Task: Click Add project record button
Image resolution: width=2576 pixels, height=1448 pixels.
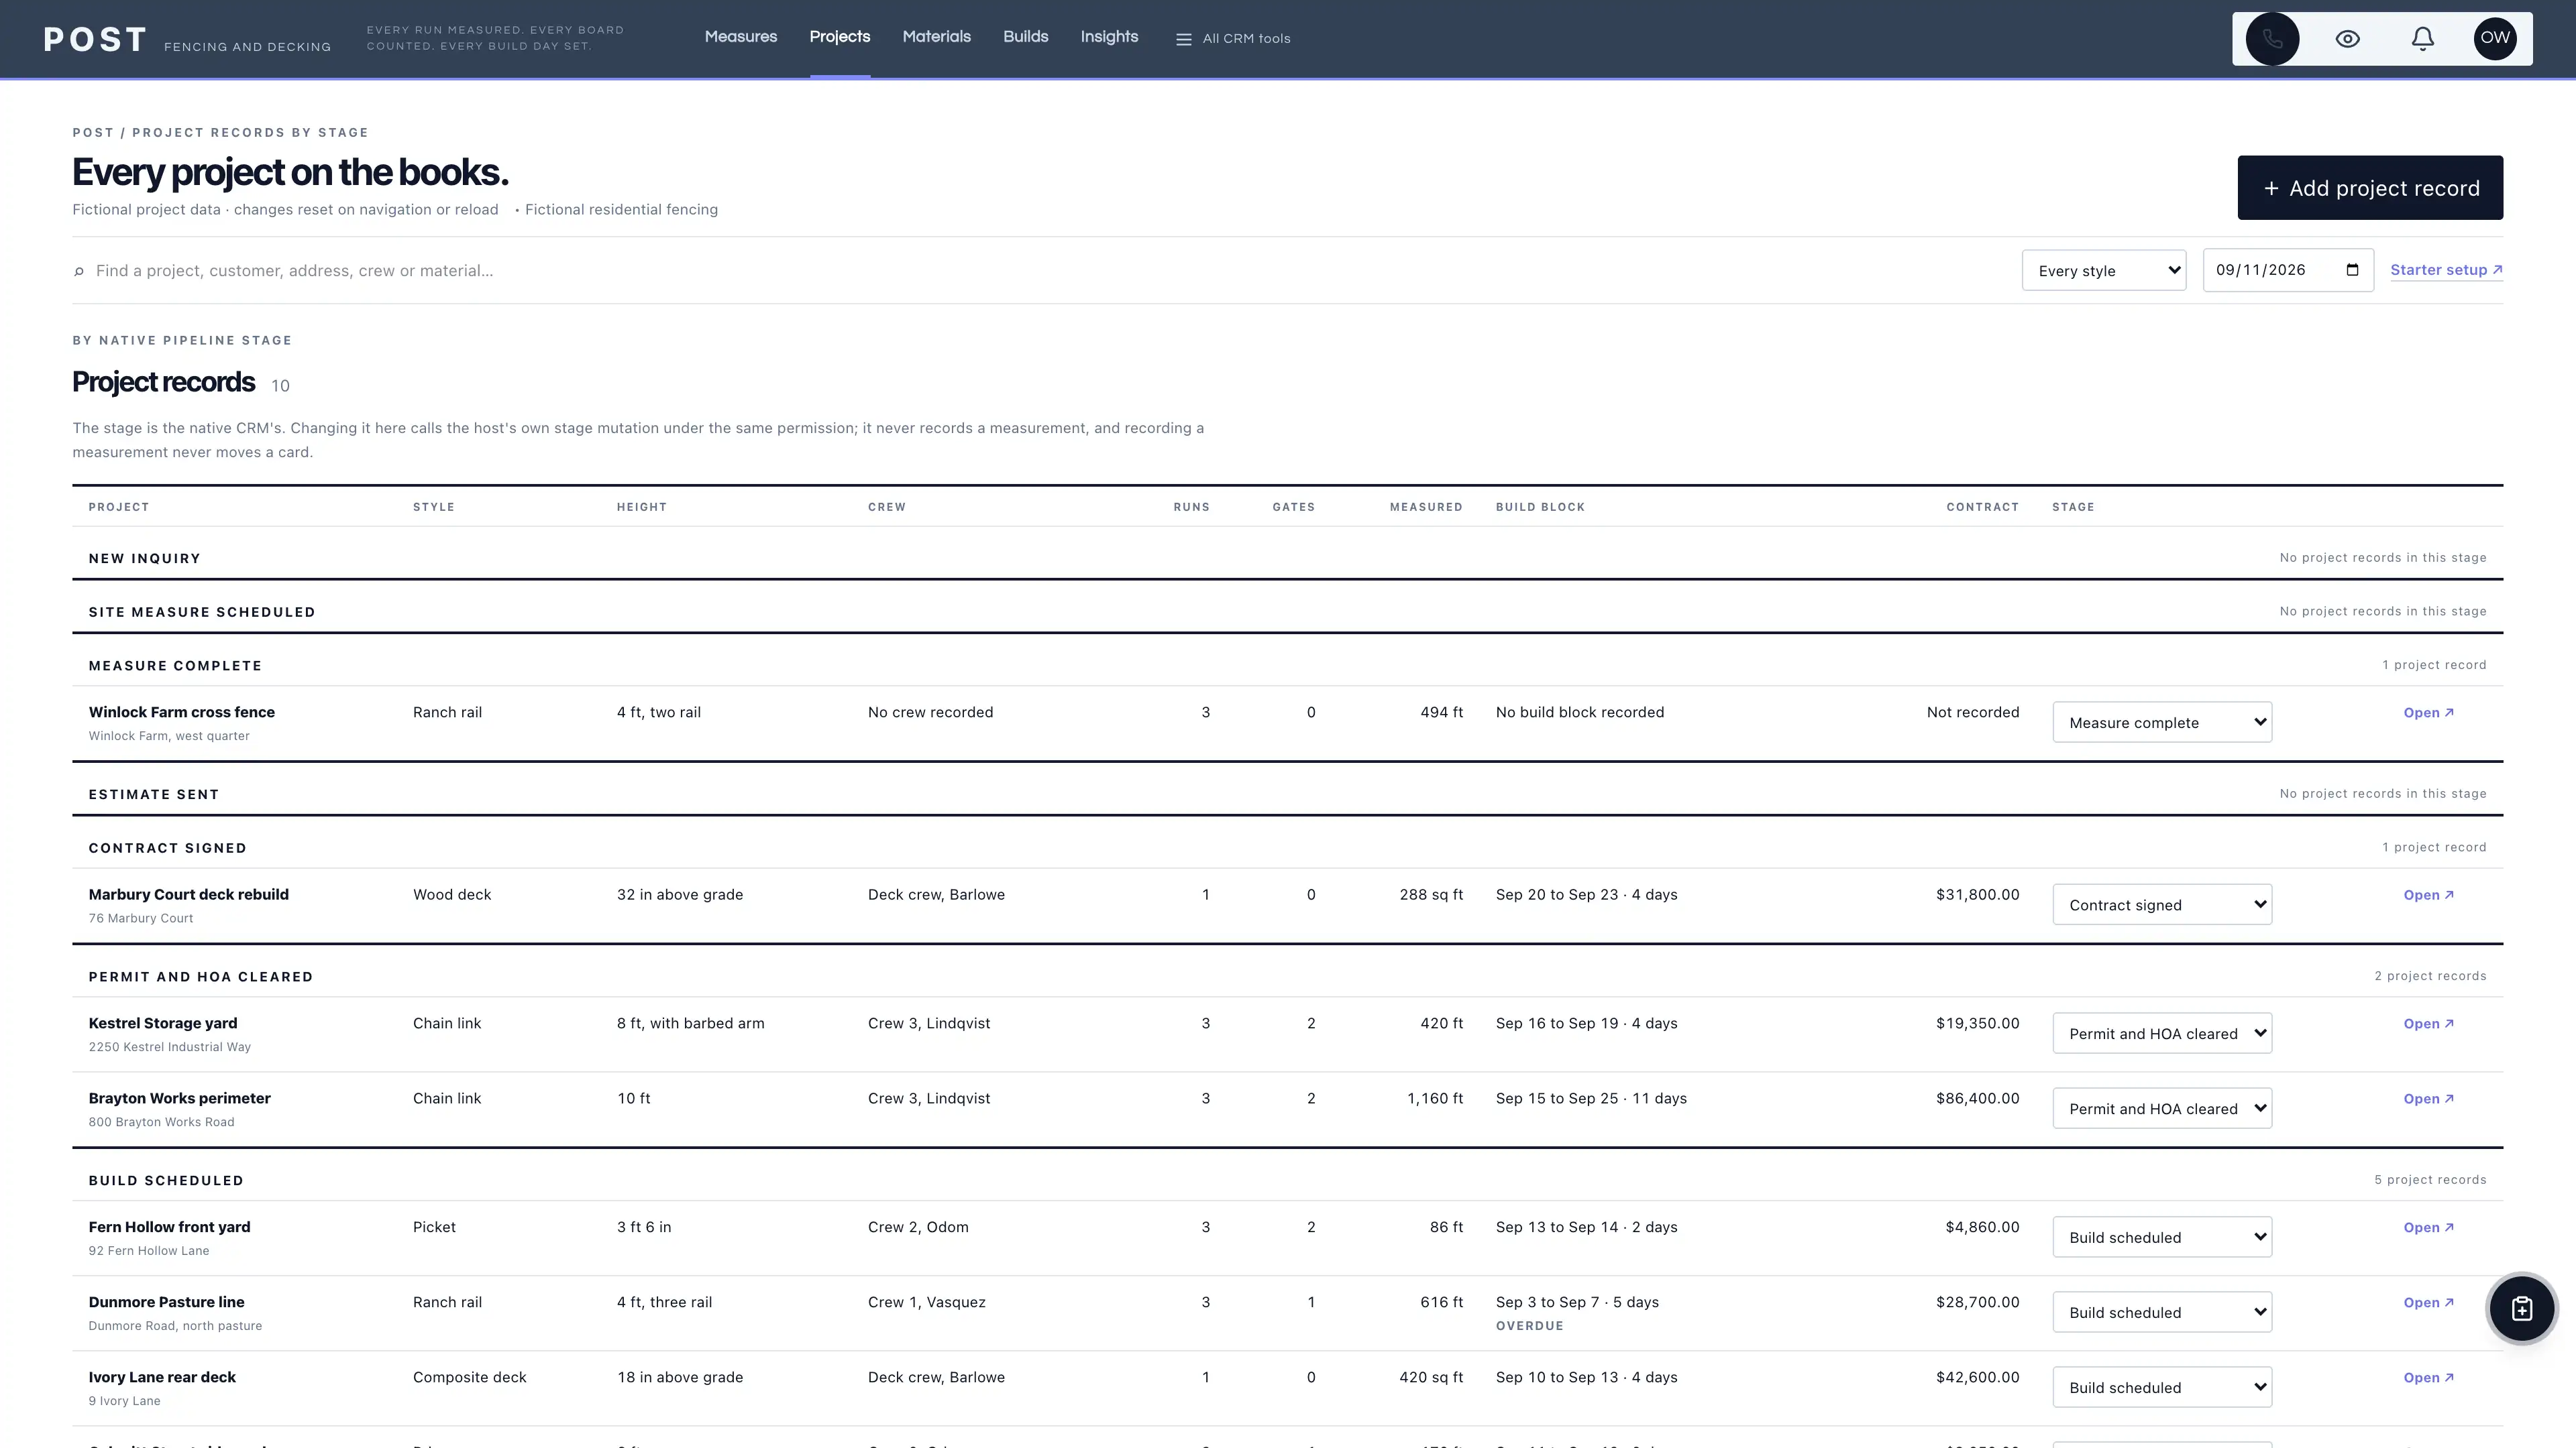Action: pos(2370,188)
